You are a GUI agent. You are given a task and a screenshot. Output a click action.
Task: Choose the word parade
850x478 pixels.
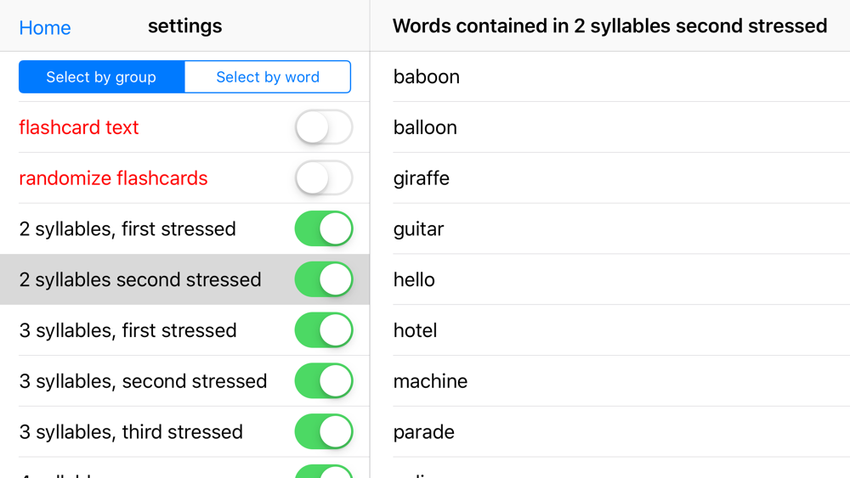coord(424,432)
